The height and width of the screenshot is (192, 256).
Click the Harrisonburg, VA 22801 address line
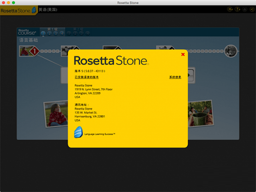[x=90, y=117]
